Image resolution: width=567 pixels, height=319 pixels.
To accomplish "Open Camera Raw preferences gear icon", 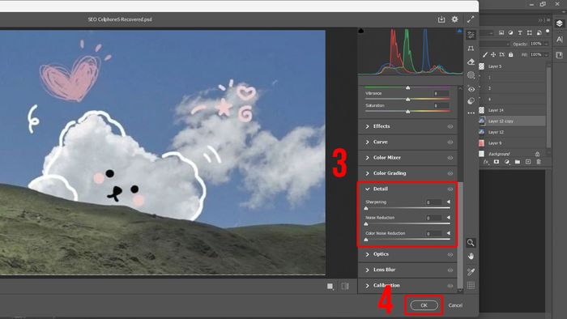I will (454, 19).
